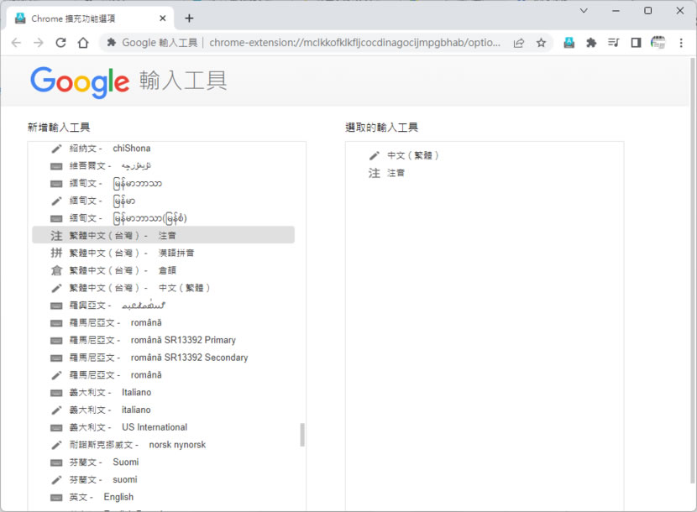Select 義大利文 - US International keyboard
This screenshot has height=512, width=697.
click(x=164, y=427)
